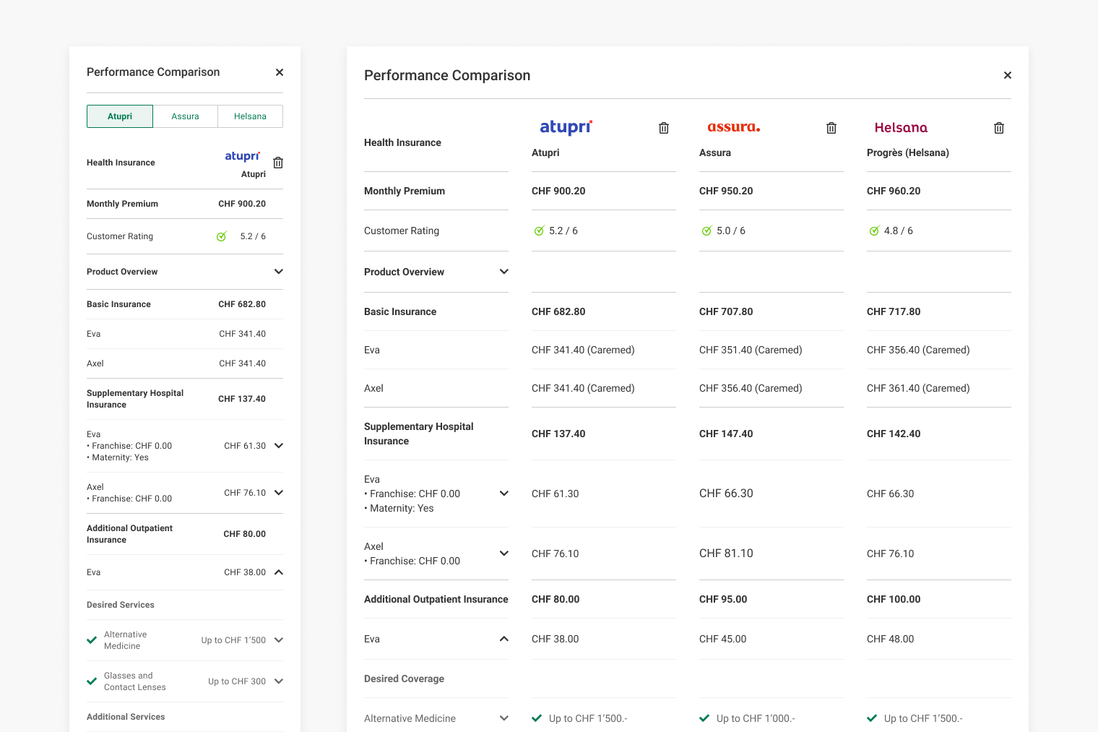Click Atupri logo in small panel
The width and height of the screenshot is (1098, 732).
tap(242, 156)
